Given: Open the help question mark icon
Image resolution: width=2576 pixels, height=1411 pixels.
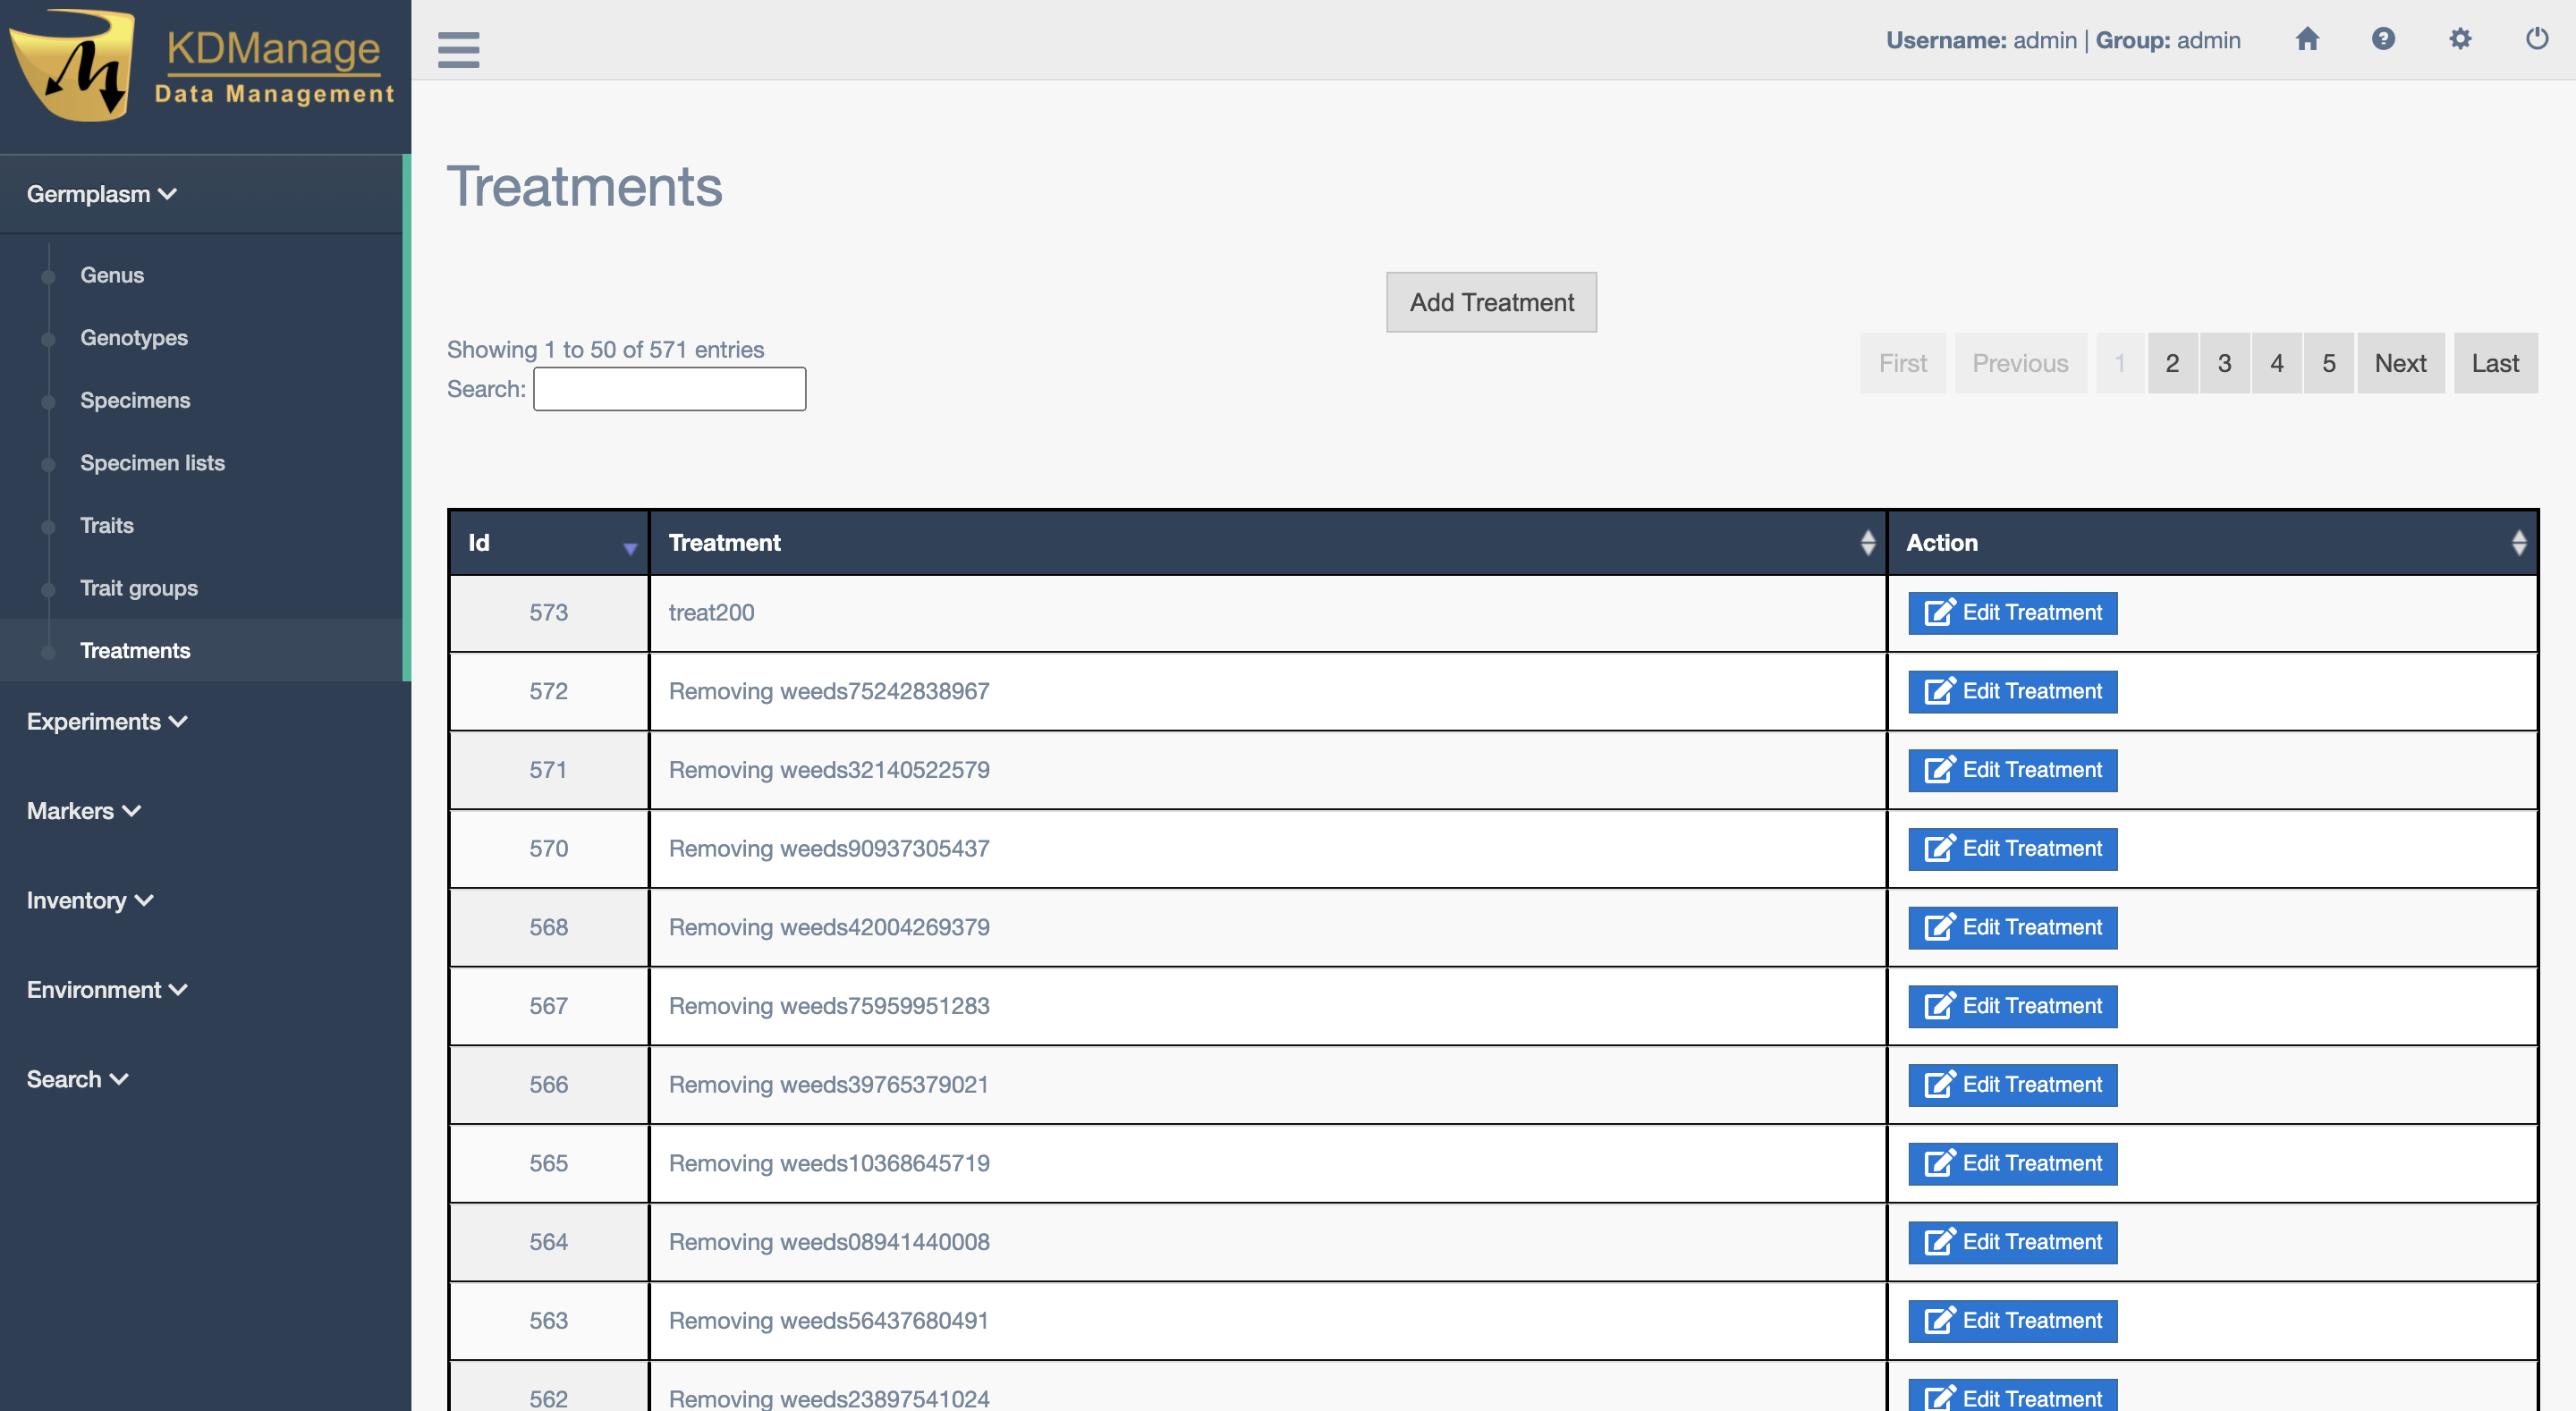Looking at the screenshot, I should pos(2382,40).
